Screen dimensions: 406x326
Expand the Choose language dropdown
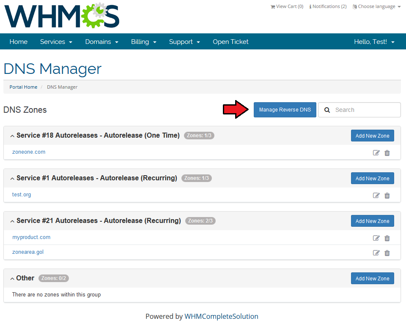[x=377, y=7]
